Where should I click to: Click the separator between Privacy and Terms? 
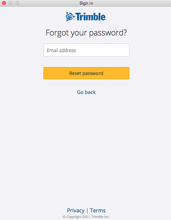[x=87, y=211]
